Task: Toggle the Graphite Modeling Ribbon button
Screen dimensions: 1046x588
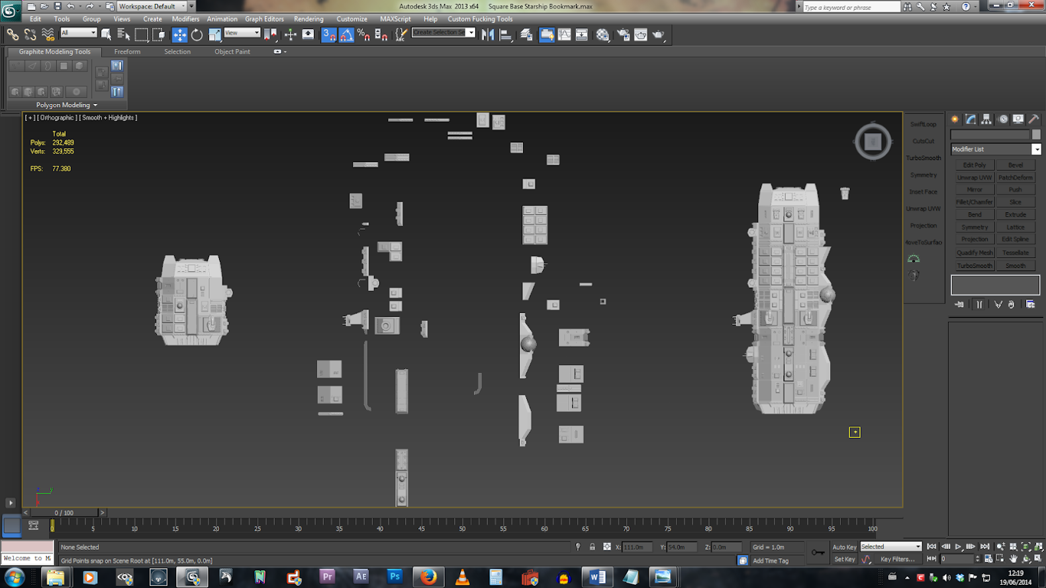Action: 546,35
